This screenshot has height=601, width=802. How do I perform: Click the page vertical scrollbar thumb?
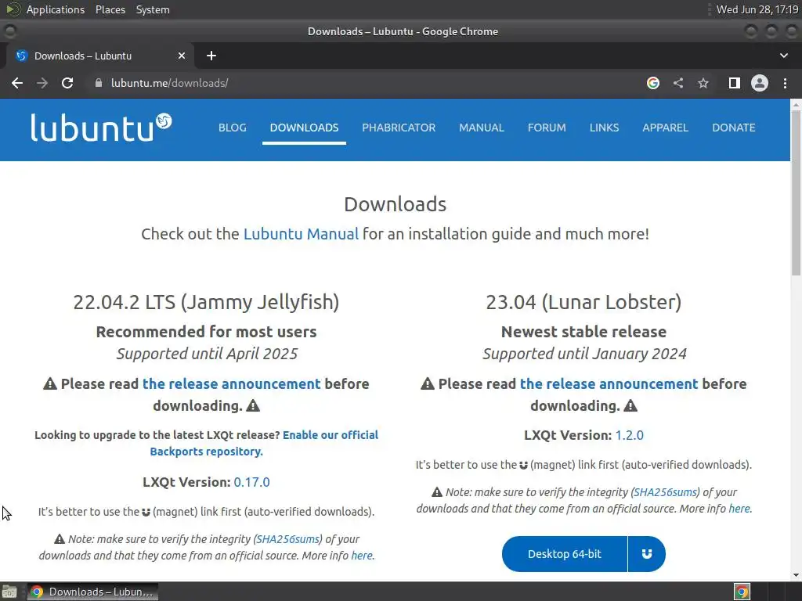pos(796,192)
